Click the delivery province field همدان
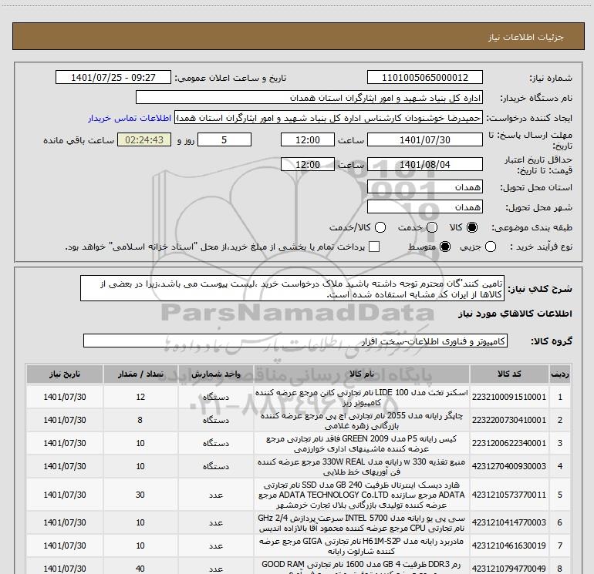Viewport: 594px width, 574px height. tap(424, 187)
